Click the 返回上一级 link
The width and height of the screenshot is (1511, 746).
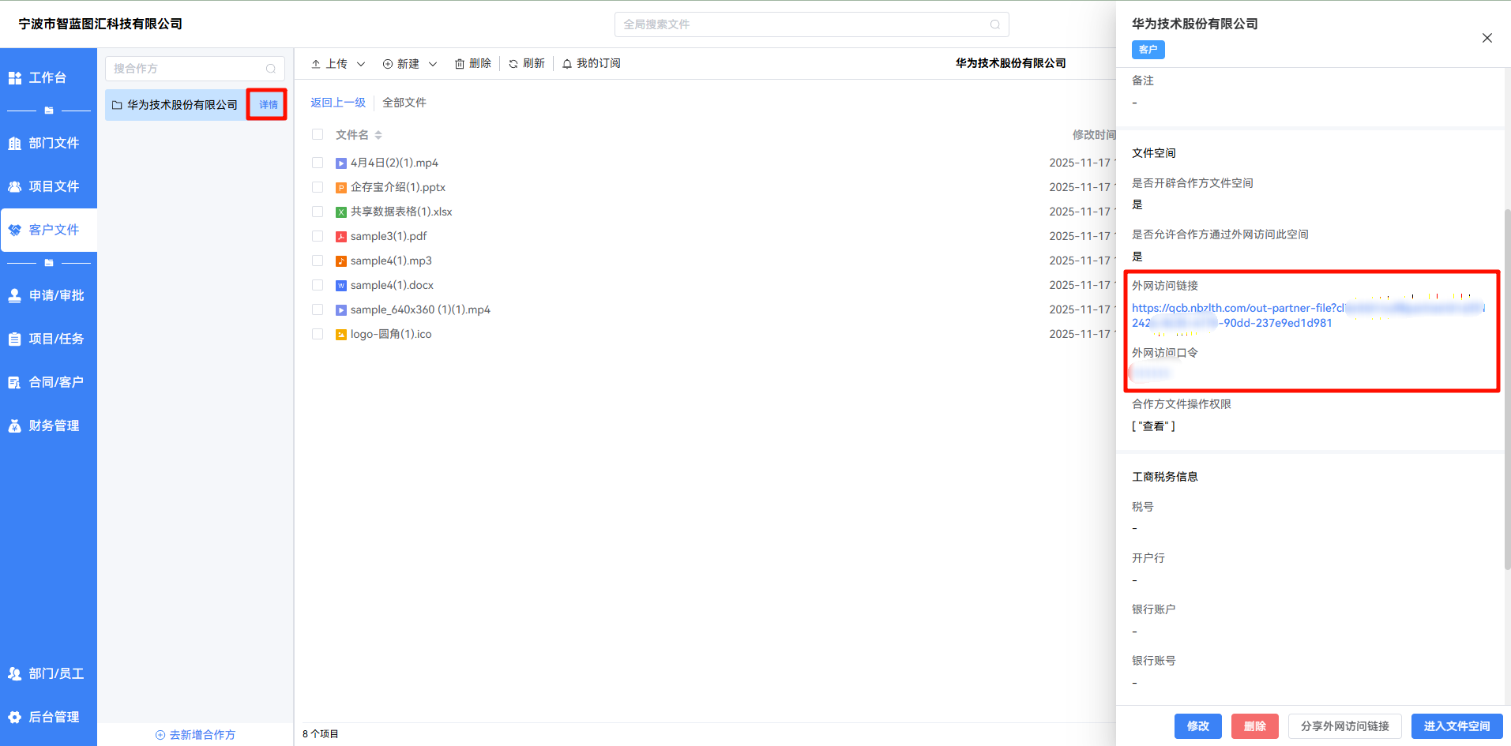pos(338,103)
